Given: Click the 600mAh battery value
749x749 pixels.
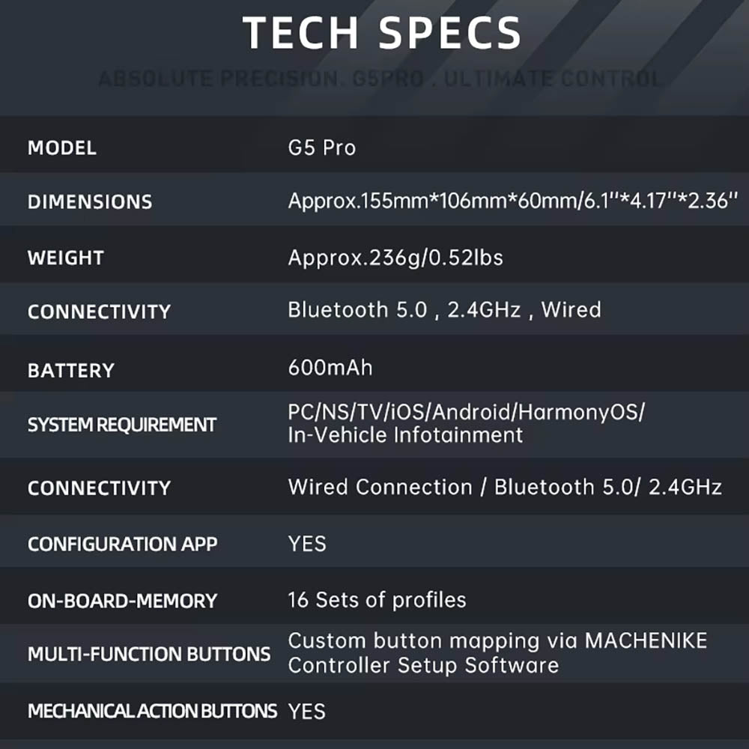Looking at the screenshot, I should click(x=330, y=368).
